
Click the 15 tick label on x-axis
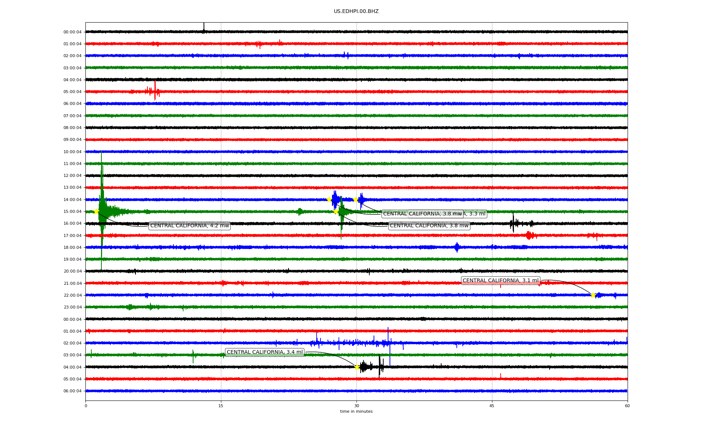(x=221, y=406)
